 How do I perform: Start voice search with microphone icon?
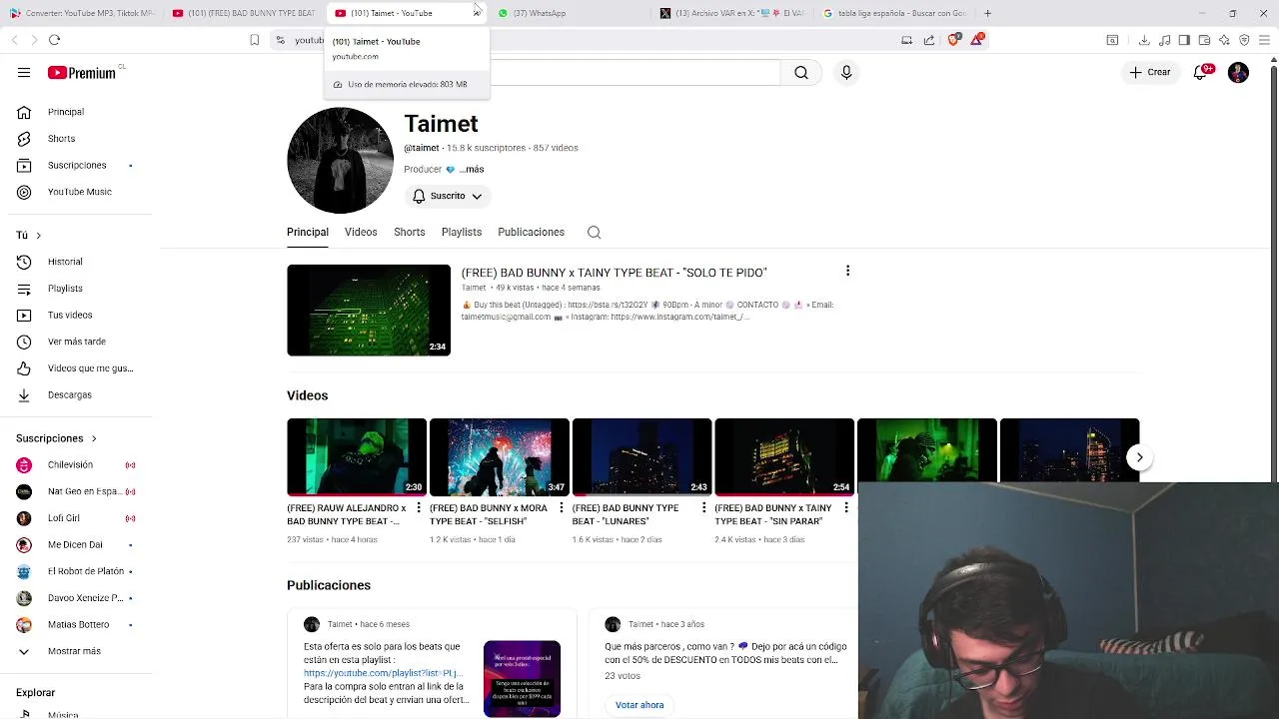846,72
